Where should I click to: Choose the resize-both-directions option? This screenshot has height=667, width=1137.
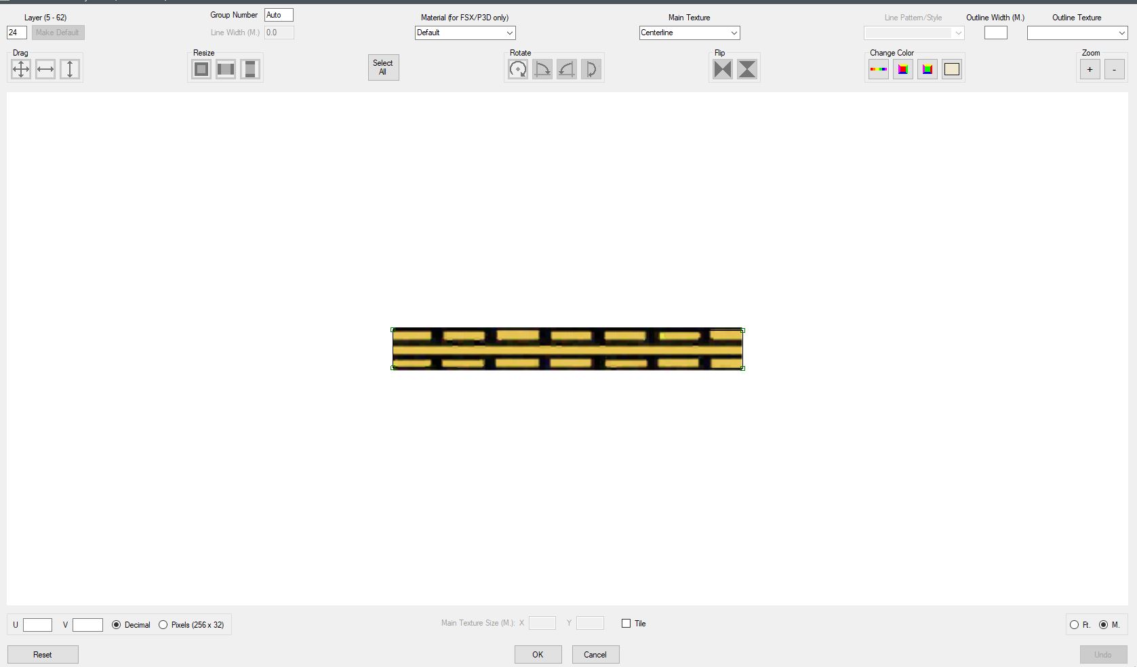coord(201,68)
